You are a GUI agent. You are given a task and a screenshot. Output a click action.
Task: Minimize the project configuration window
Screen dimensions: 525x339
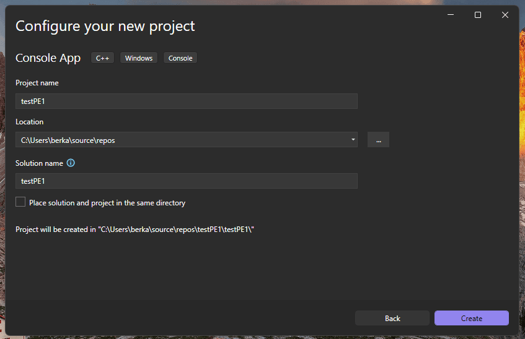(x=450, y=15)
